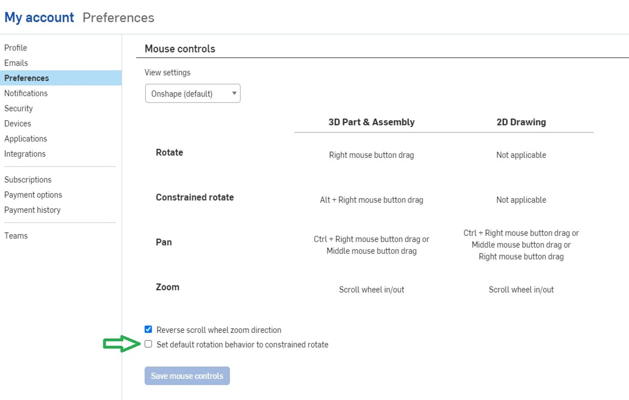This screenshot has height=400, width=629.
Task: Open the Subscriptions page
Action: tap(28, 180)
